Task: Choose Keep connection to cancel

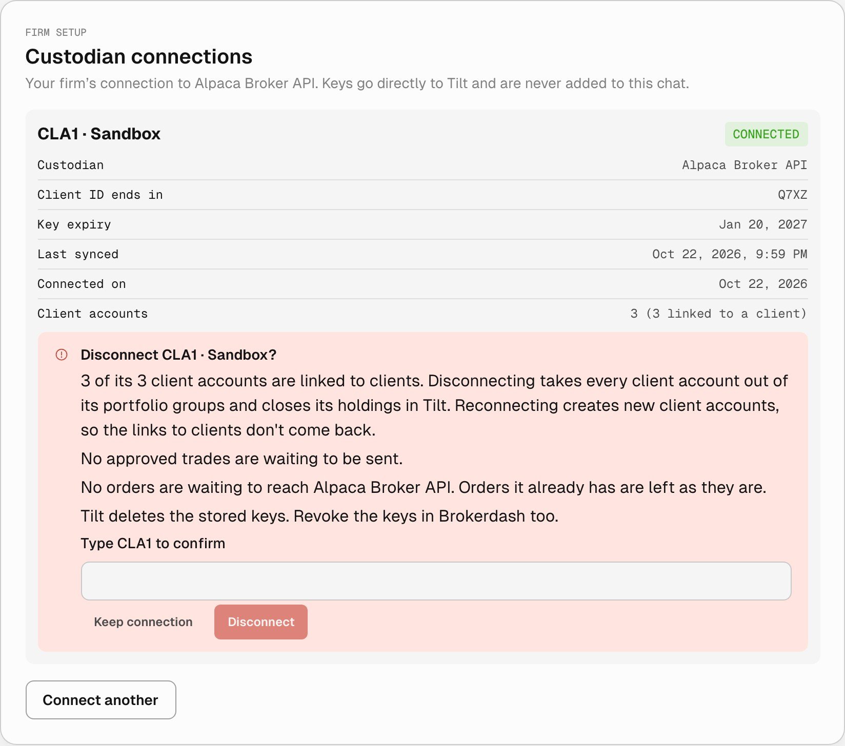Action: click(x=143, y=622)
